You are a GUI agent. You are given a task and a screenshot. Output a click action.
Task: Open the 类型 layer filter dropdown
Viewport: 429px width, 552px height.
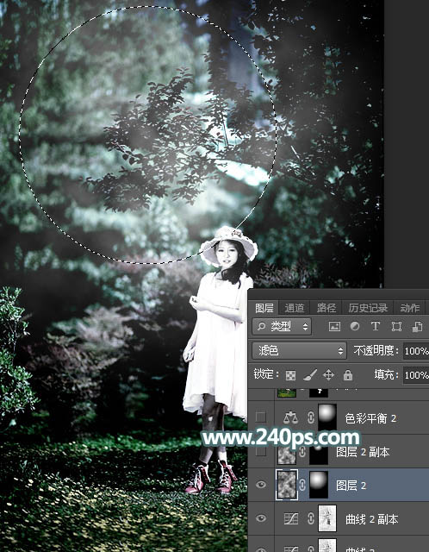[282, 327]
